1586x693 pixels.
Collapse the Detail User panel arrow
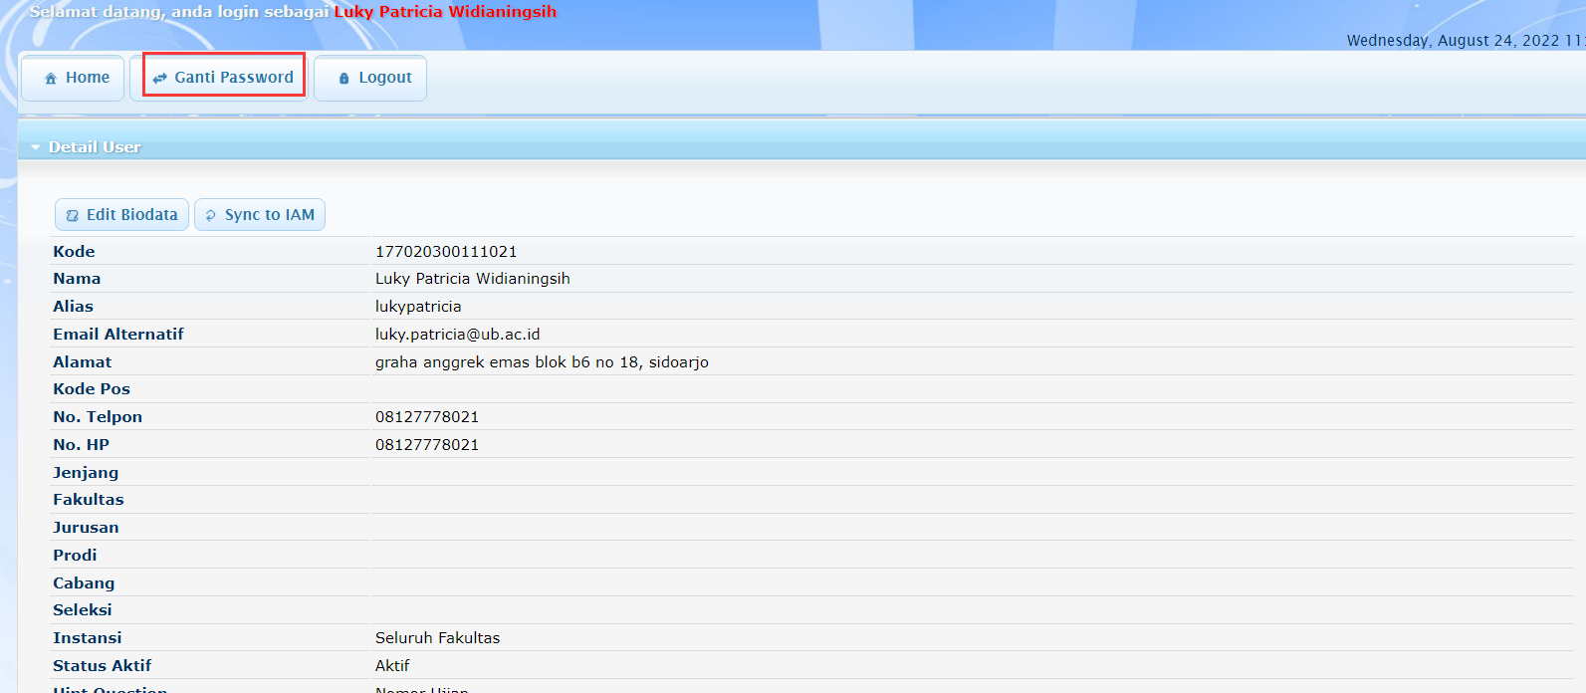coord(36,147)
